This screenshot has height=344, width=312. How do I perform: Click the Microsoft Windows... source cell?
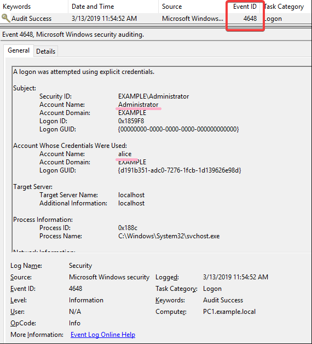[x=193, y=19]
